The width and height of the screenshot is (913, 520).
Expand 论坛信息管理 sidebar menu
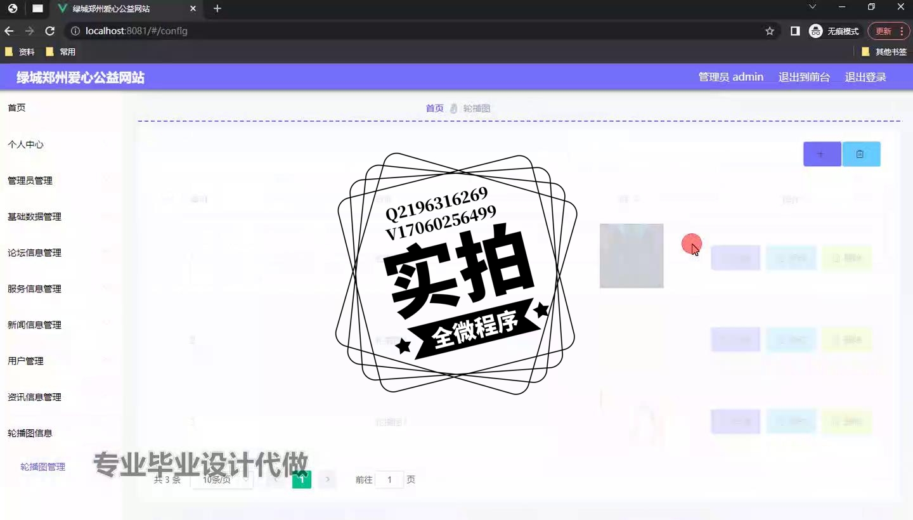tap(61, 253)
